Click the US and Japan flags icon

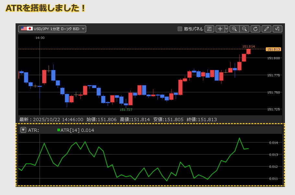click(27, 29)
